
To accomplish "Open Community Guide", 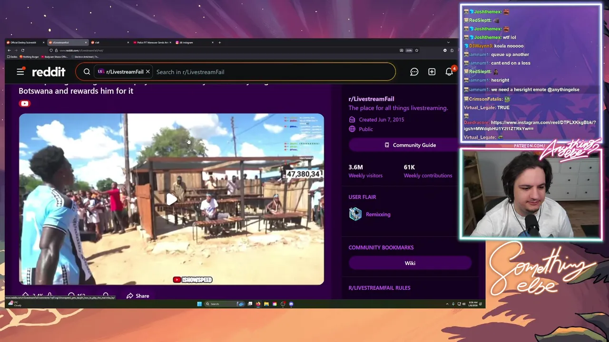I will tap(410, 145).
